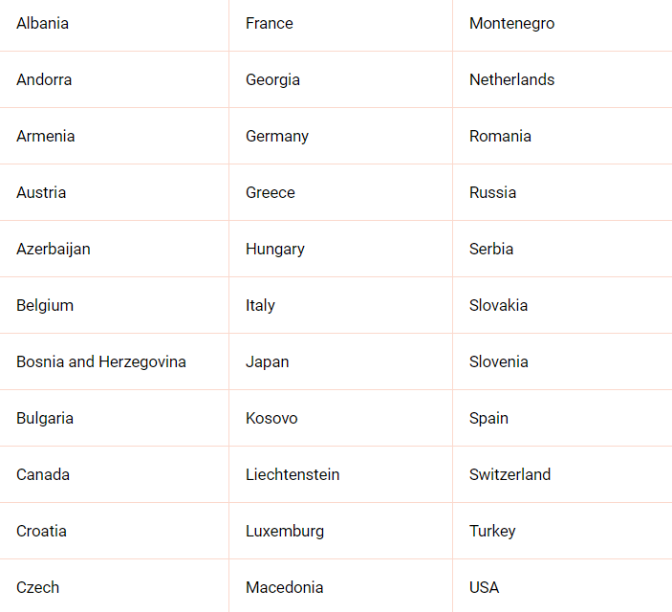
Task: Select the Russia cell
Action: [492, 193]
